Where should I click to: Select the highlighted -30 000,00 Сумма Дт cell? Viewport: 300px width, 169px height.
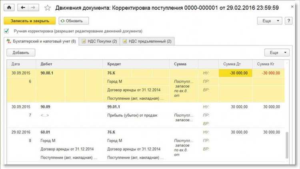pos(235,73)
